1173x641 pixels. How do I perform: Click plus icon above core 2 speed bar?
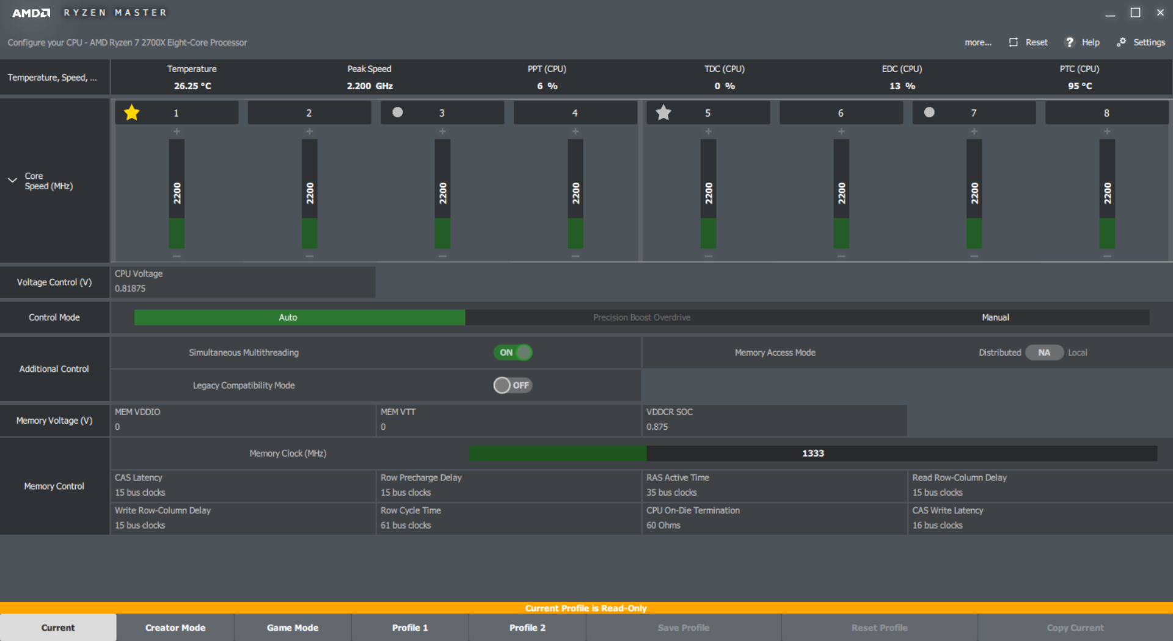[x=310, y=131]
